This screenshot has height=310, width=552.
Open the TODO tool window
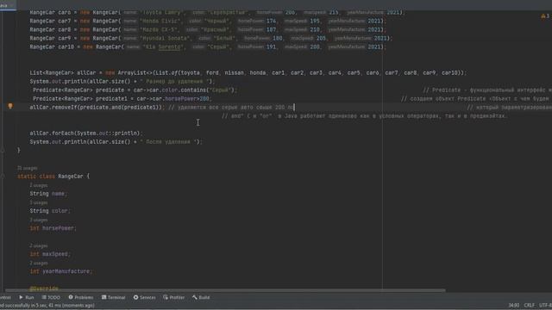tap(51, 297)
